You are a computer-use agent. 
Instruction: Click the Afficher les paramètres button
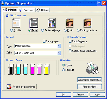coord(89,80)
